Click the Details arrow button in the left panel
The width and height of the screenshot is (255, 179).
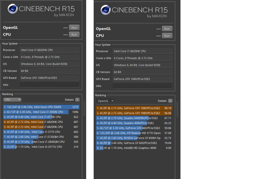coord(77,100)
